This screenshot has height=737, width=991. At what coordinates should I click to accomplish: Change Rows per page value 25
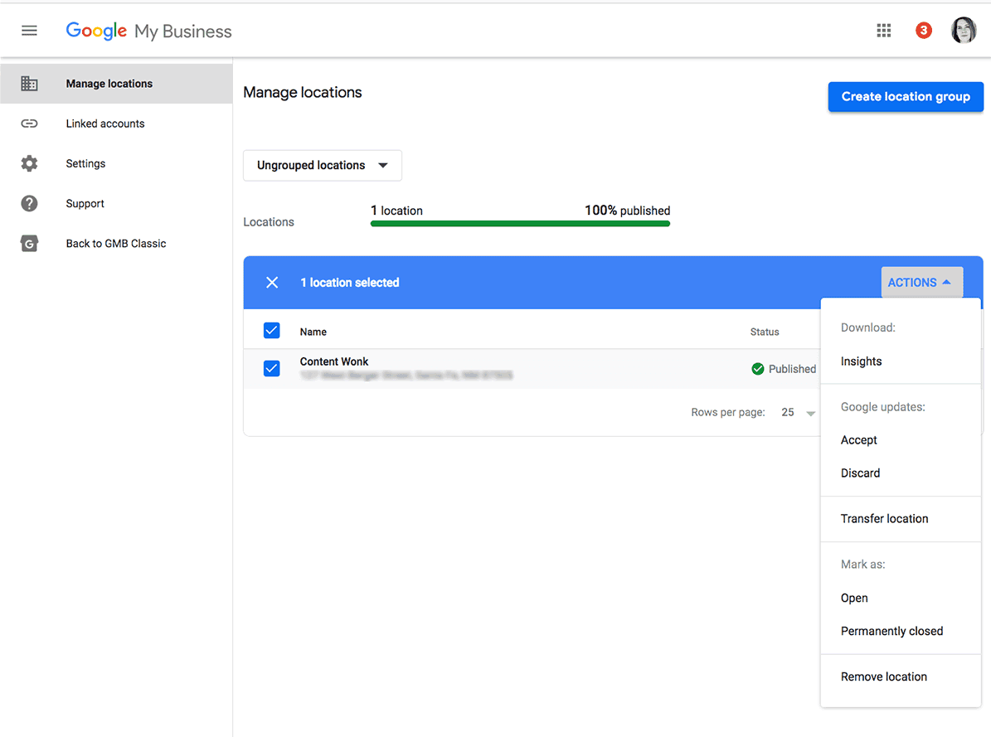tap(799, 413)
